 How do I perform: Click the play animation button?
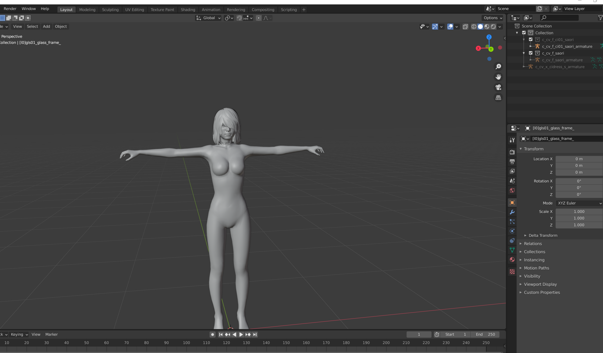pos(241,335)
